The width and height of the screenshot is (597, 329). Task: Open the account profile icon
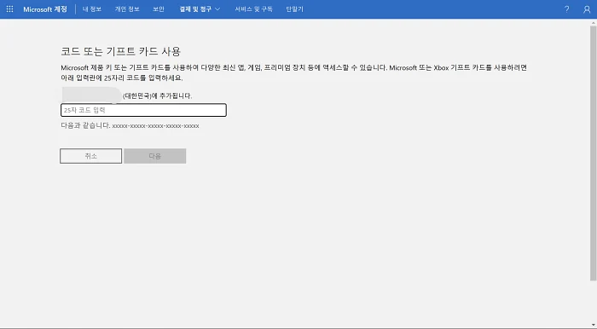587,9
